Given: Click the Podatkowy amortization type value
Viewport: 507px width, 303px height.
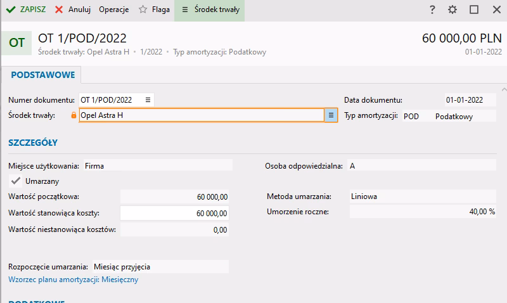Looking at the screenshot, I should point(454,117).
